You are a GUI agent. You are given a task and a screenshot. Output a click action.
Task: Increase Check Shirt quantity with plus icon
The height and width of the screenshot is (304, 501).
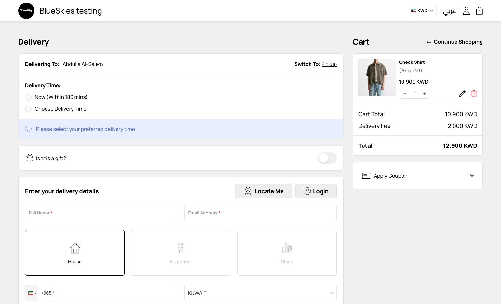coord(424,94)
